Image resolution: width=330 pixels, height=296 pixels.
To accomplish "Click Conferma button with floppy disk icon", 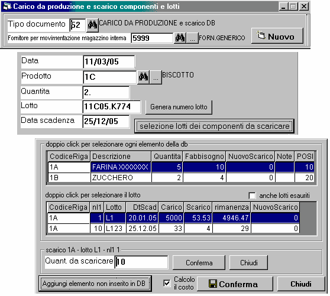I will (235, 284).
